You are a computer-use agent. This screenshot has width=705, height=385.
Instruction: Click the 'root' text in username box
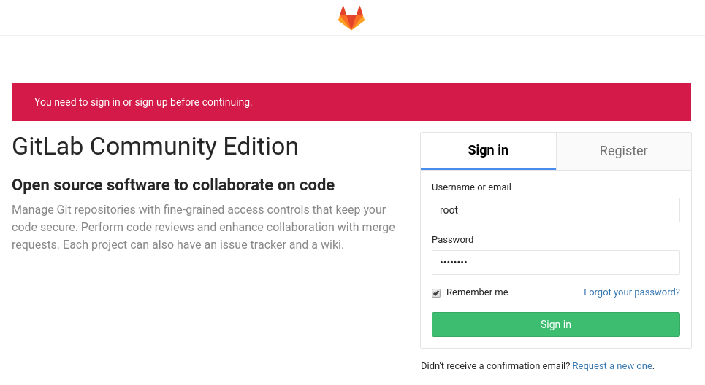449,210
